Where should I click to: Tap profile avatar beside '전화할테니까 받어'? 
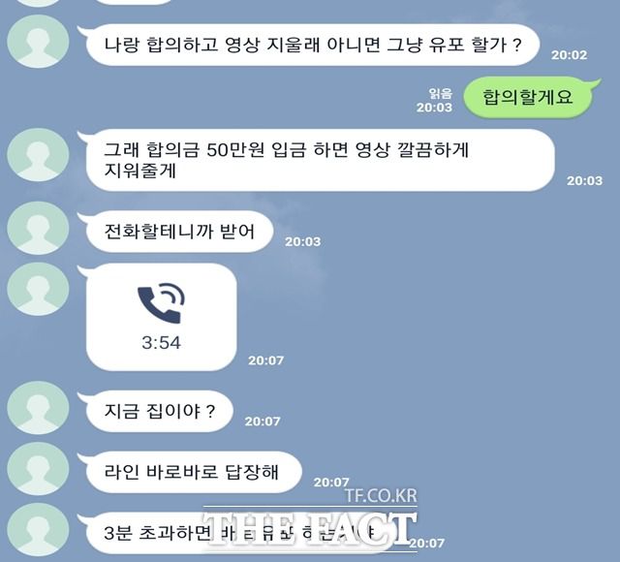(38, 228)
